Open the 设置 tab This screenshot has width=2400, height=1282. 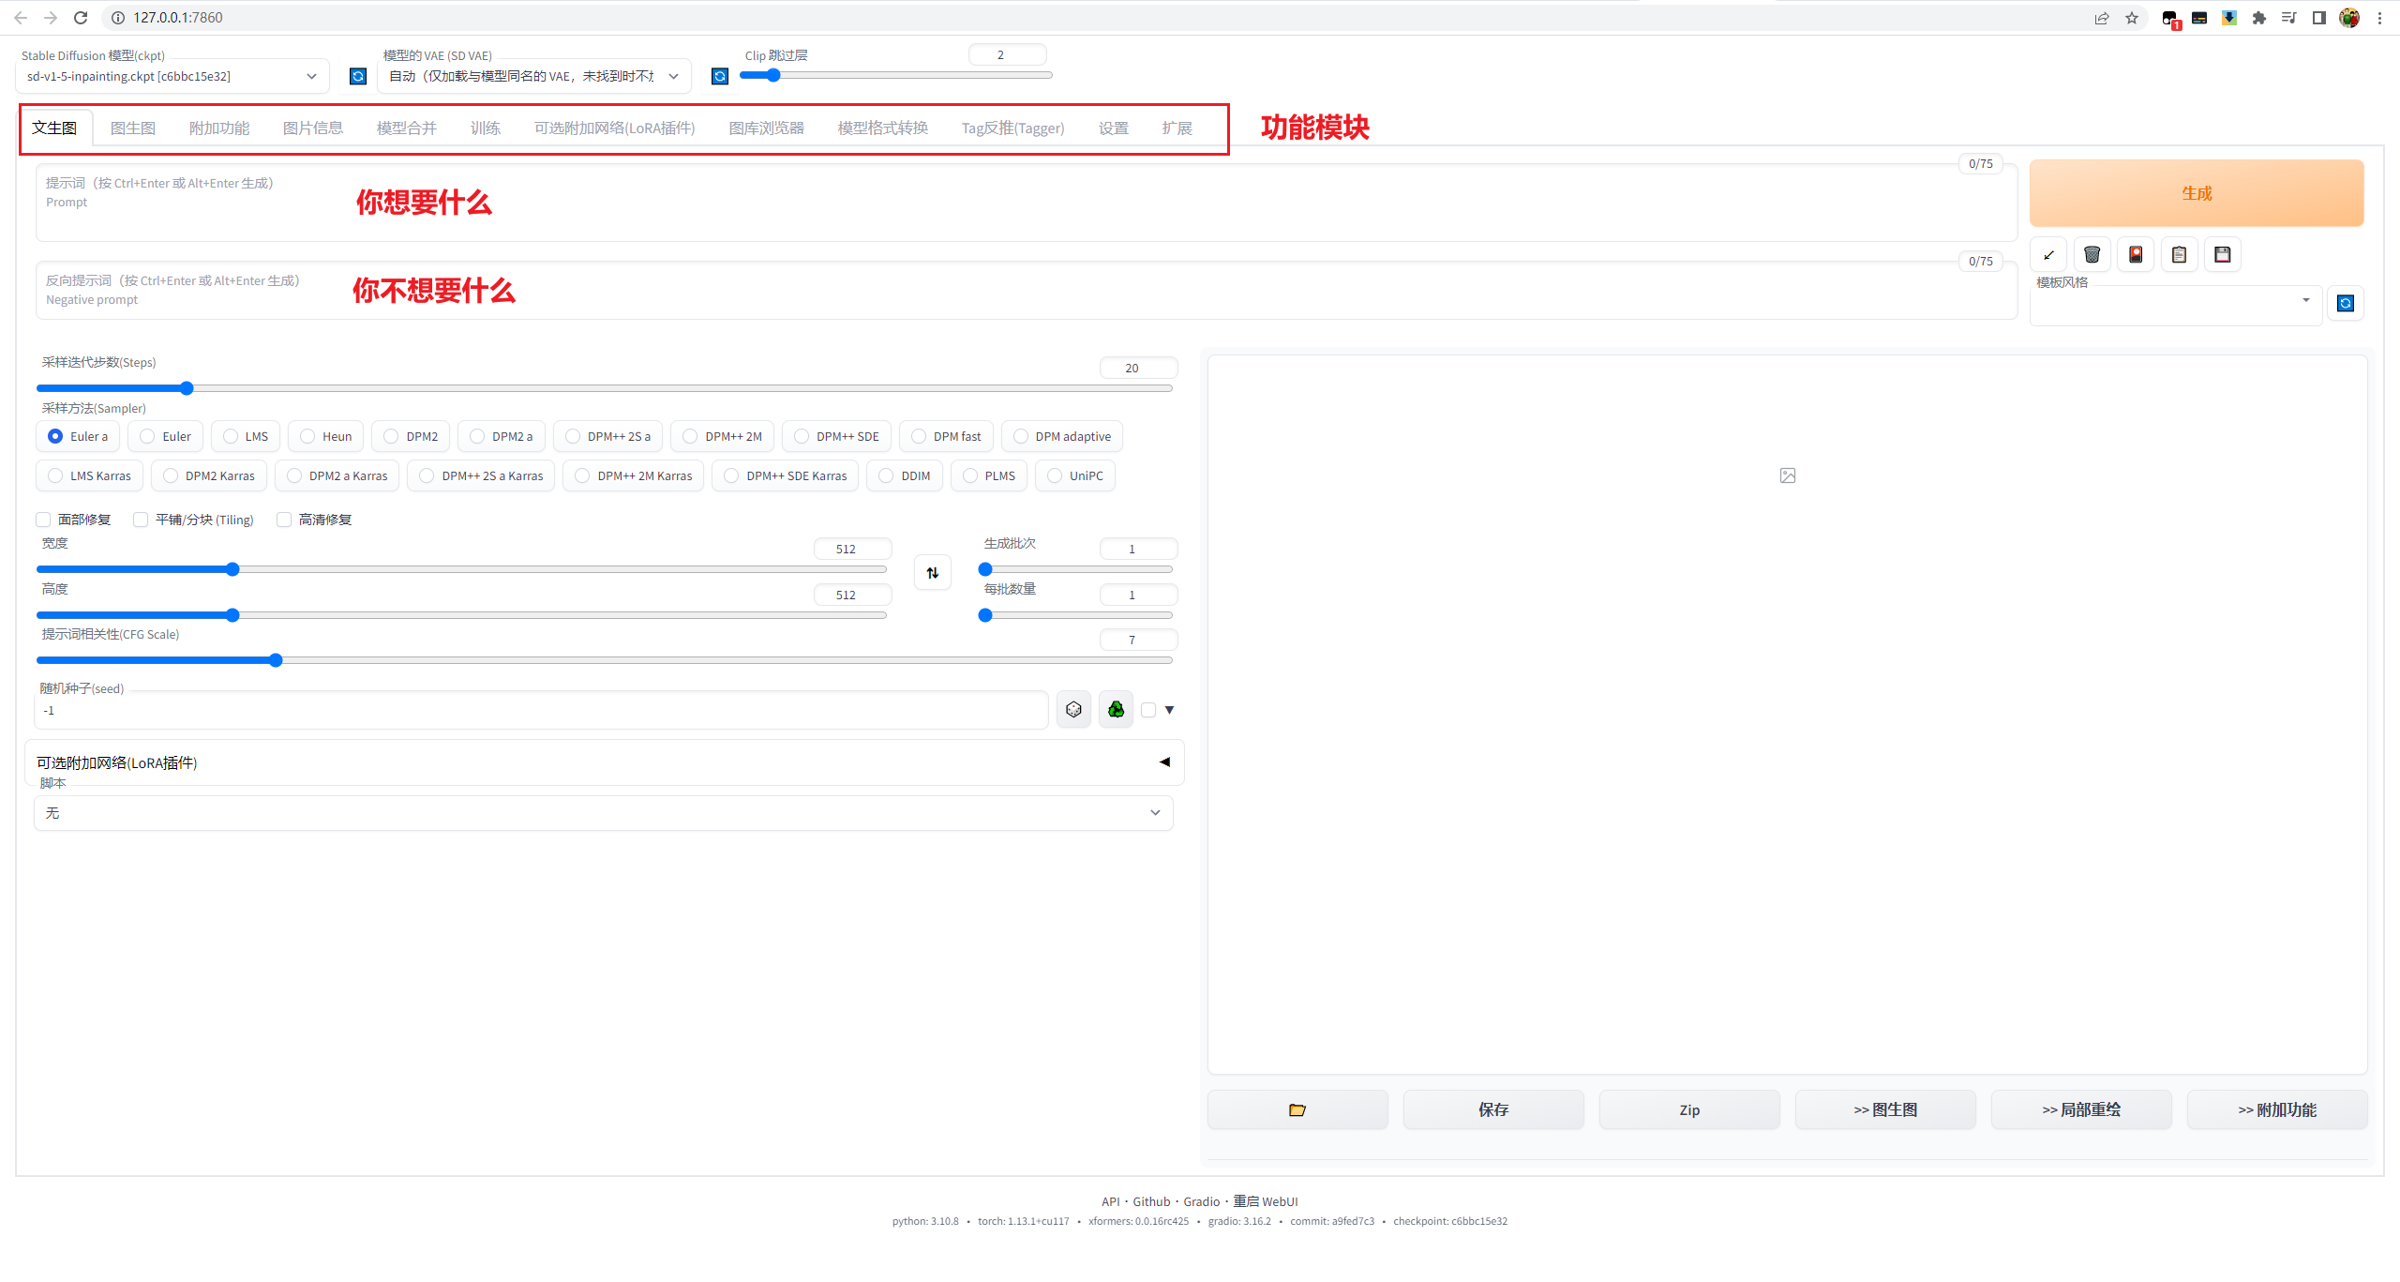1113,128
